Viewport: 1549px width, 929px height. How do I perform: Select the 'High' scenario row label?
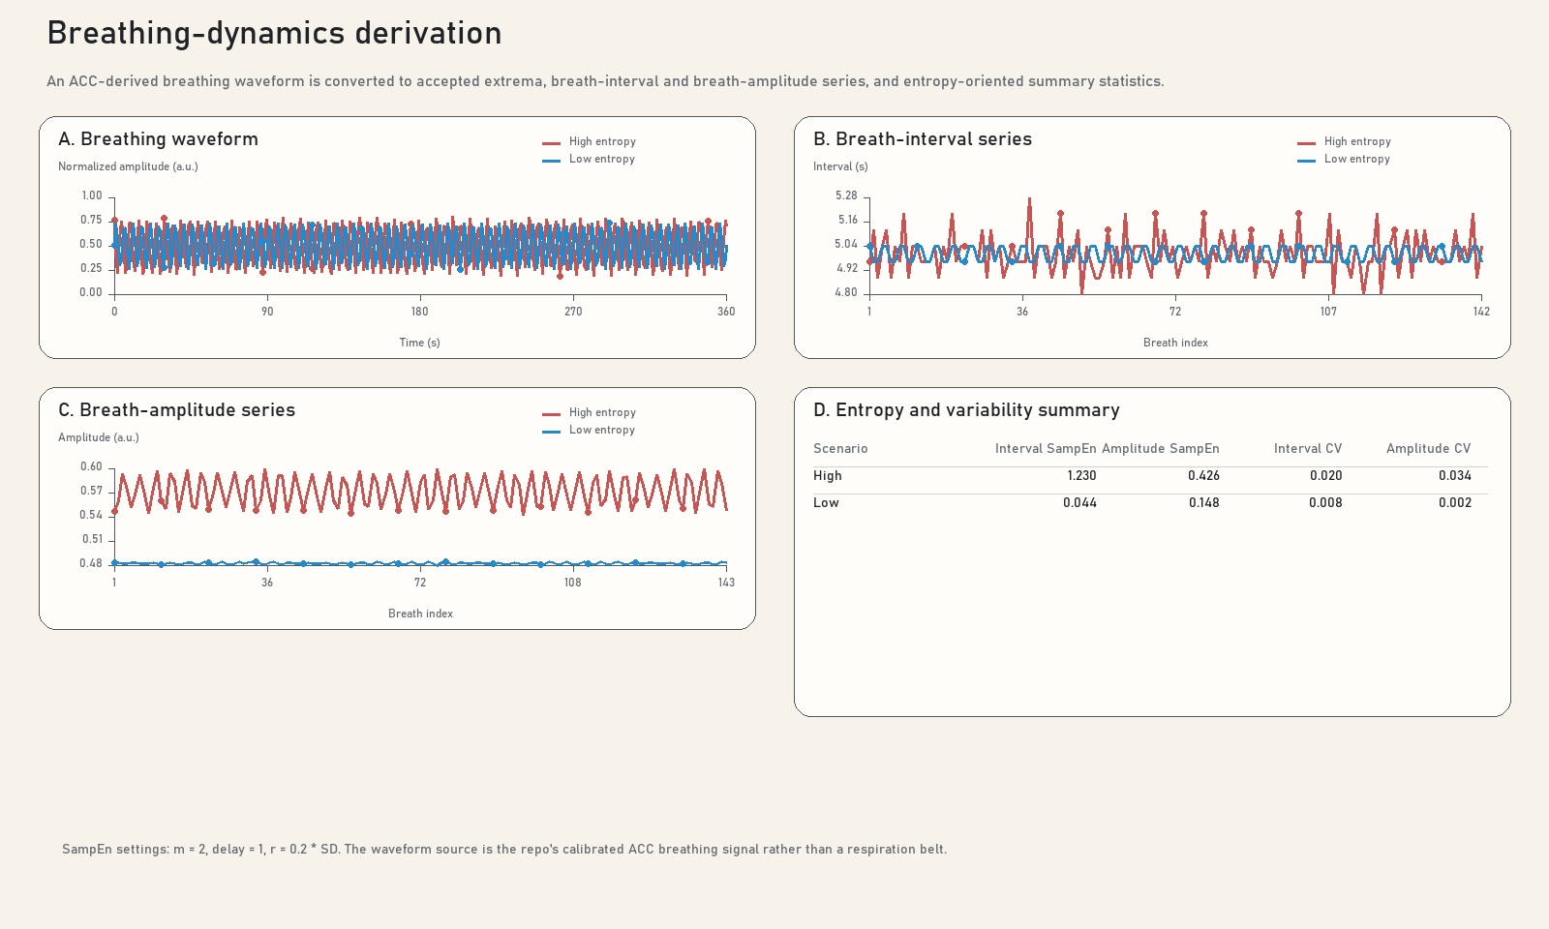pyautogui.click(x=828, y=475)
